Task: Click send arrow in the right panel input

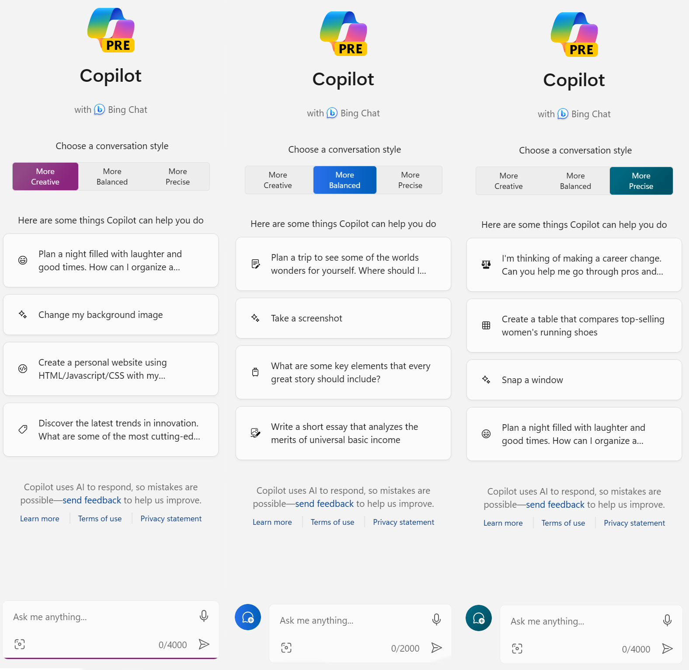Action: 667,649
